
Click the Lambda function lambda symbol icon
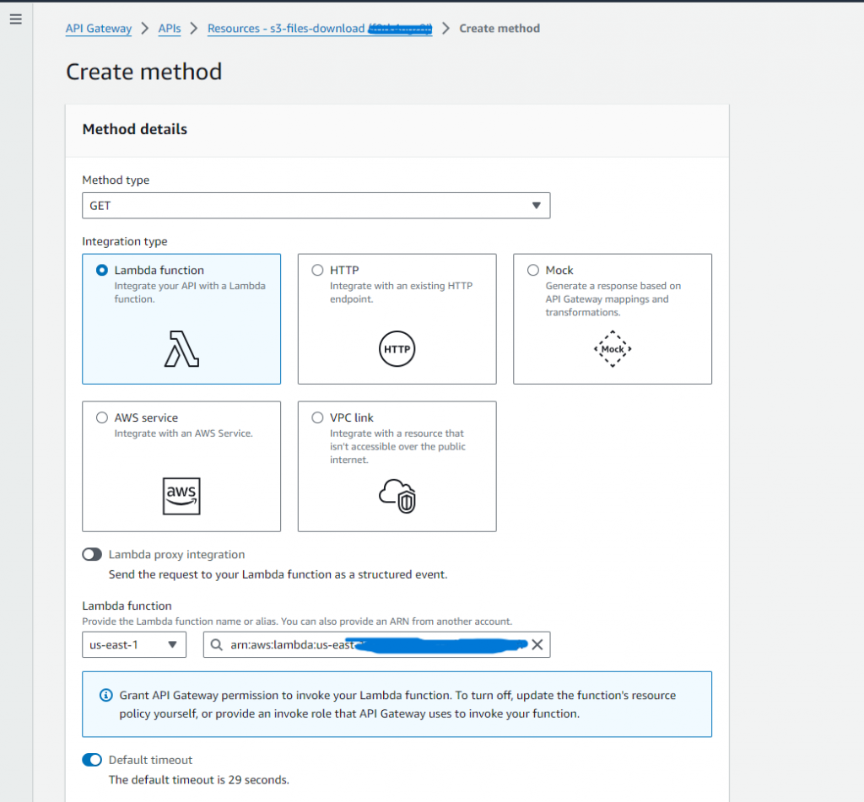181,348
